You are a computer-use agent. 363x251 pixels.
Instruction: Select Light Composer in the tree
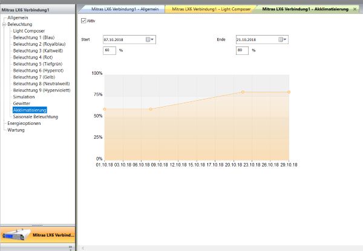pos(29,31)
